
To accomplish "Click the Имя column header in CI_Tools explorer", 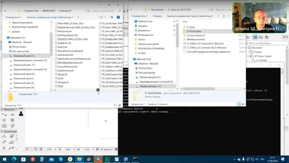I will pyautogui.click(x=185, y=22).
